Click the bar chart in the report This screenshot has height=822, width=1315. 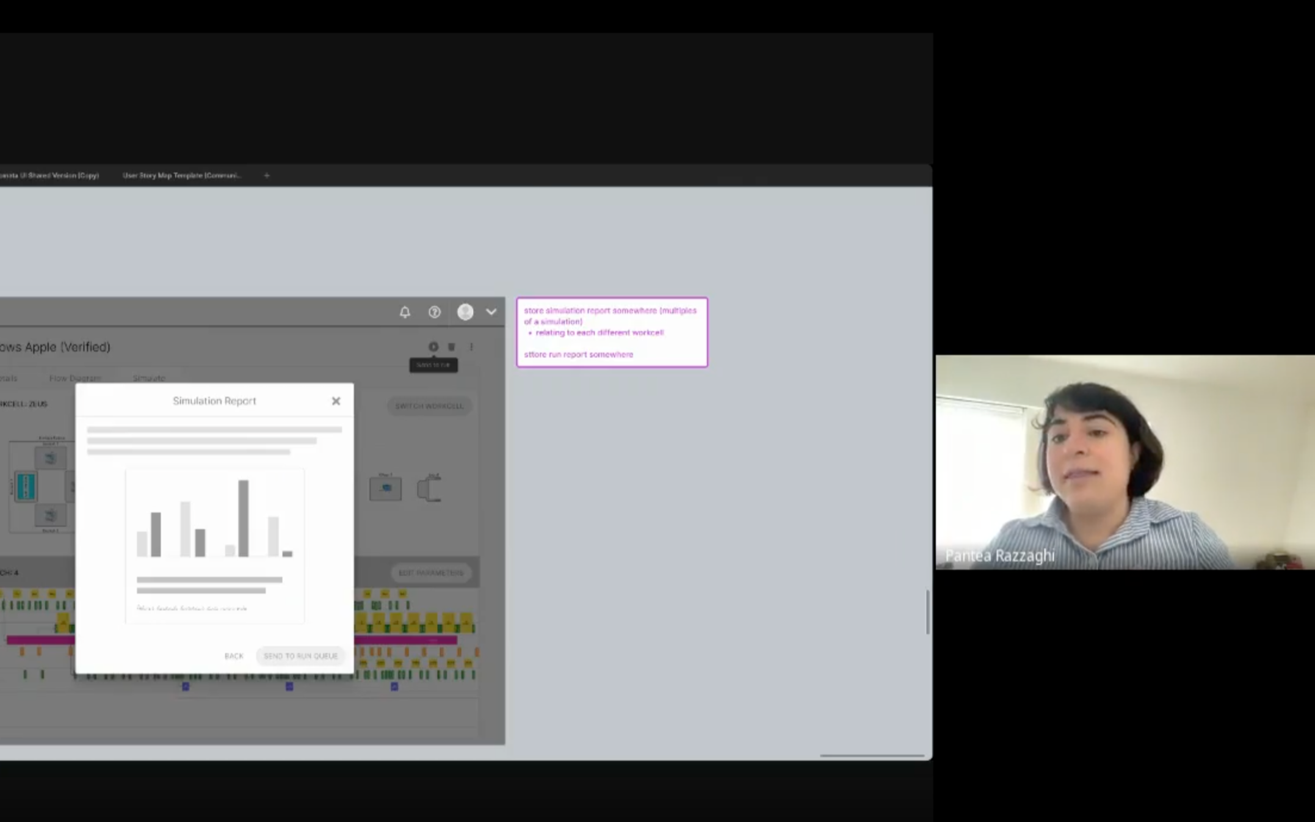click(214, 519)
